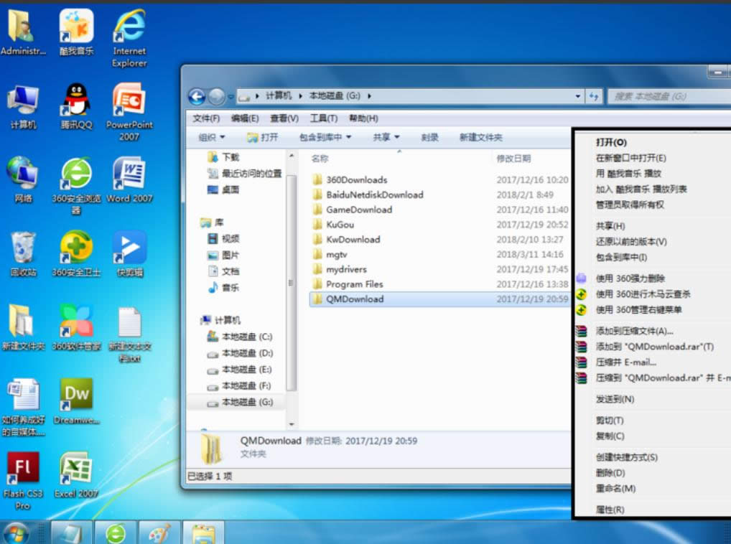Select 属性(R) from the context menu
The height and width of the screenshot is (544, 731).
click(610, 510)
